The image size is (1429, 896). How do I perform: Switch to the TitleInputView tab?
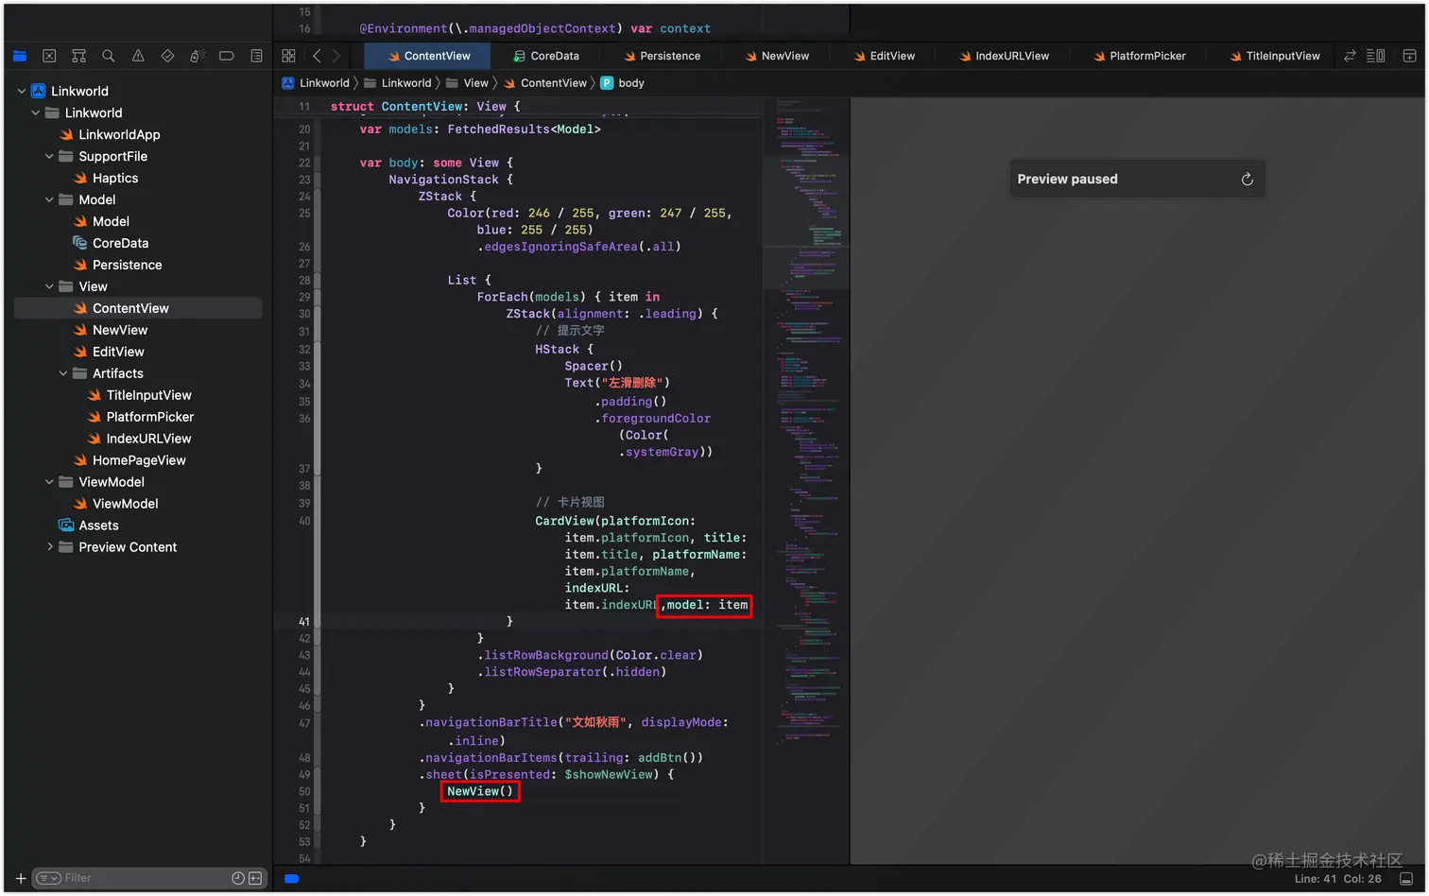[1275, 56]
